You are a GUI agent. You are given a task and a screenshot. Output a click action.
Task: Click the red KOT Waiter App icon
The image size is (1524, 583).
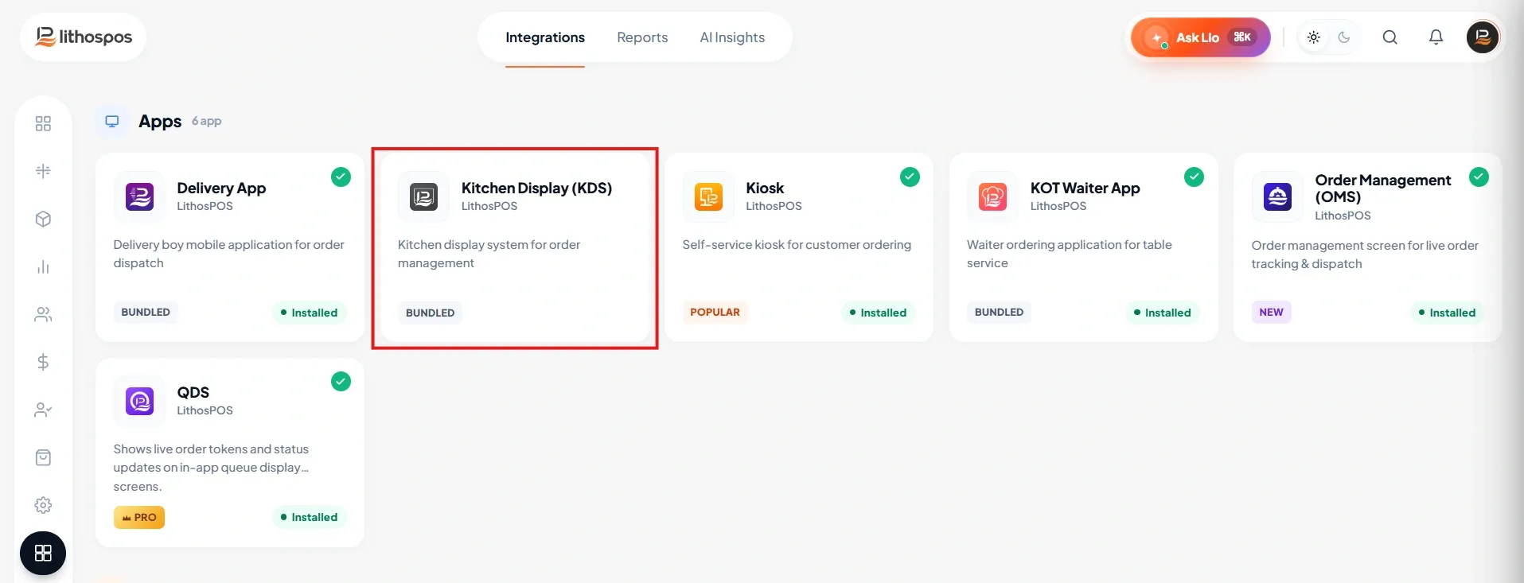[992, 196]
